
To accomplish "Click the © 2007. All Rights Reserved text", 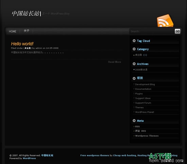I will point(25,155).
